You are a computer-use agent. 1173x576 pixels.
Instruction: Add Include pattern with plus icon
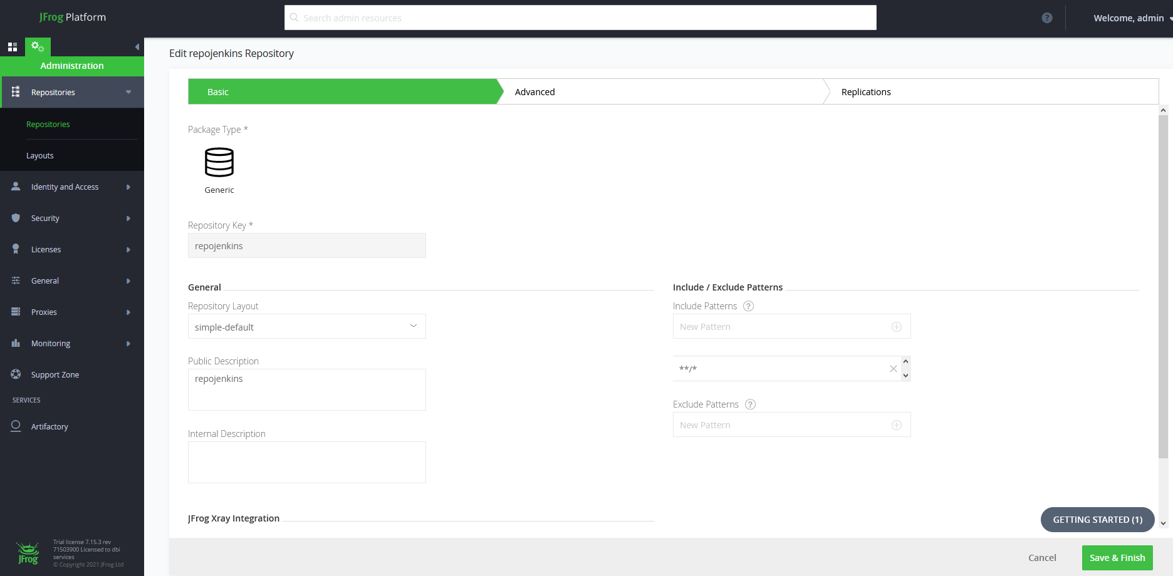click(897, 327)
